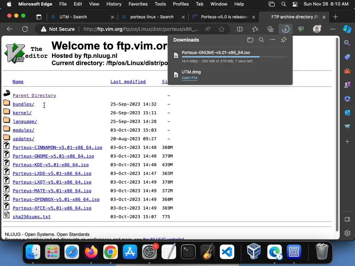Viewport: 355px width, 266px height.
Task: Toggle the vertical tabs button
Action: (39, 17)
